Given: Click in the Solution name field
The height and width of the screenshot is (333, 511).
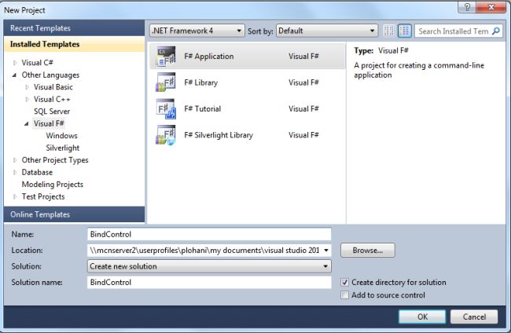Looking at the screenshot, I should pyautogui.click(x=209, y=282).
